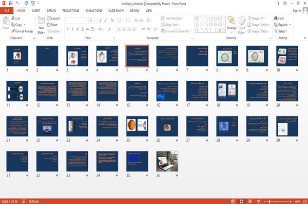Click the Sign in link
Viewport: 308px width, 204px height.
point(297,11)
